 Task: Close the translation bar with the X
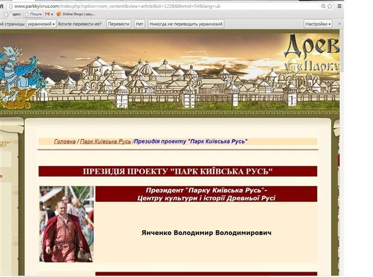click(x=340, y=24)
